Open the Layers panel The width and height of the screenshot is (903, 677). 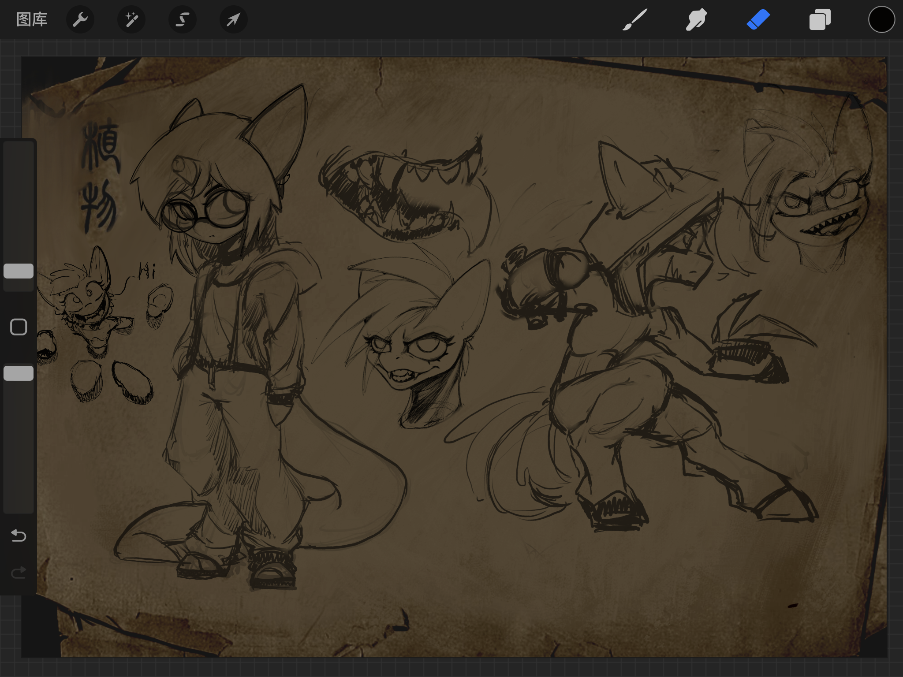pyautogui.click(x=820, y=20)
